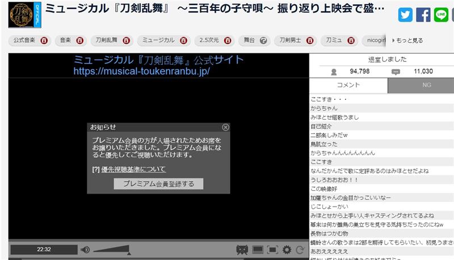Open the 舞台 tag
The width and height of the screenshot is (454, 260).
(x=249, y=40)
